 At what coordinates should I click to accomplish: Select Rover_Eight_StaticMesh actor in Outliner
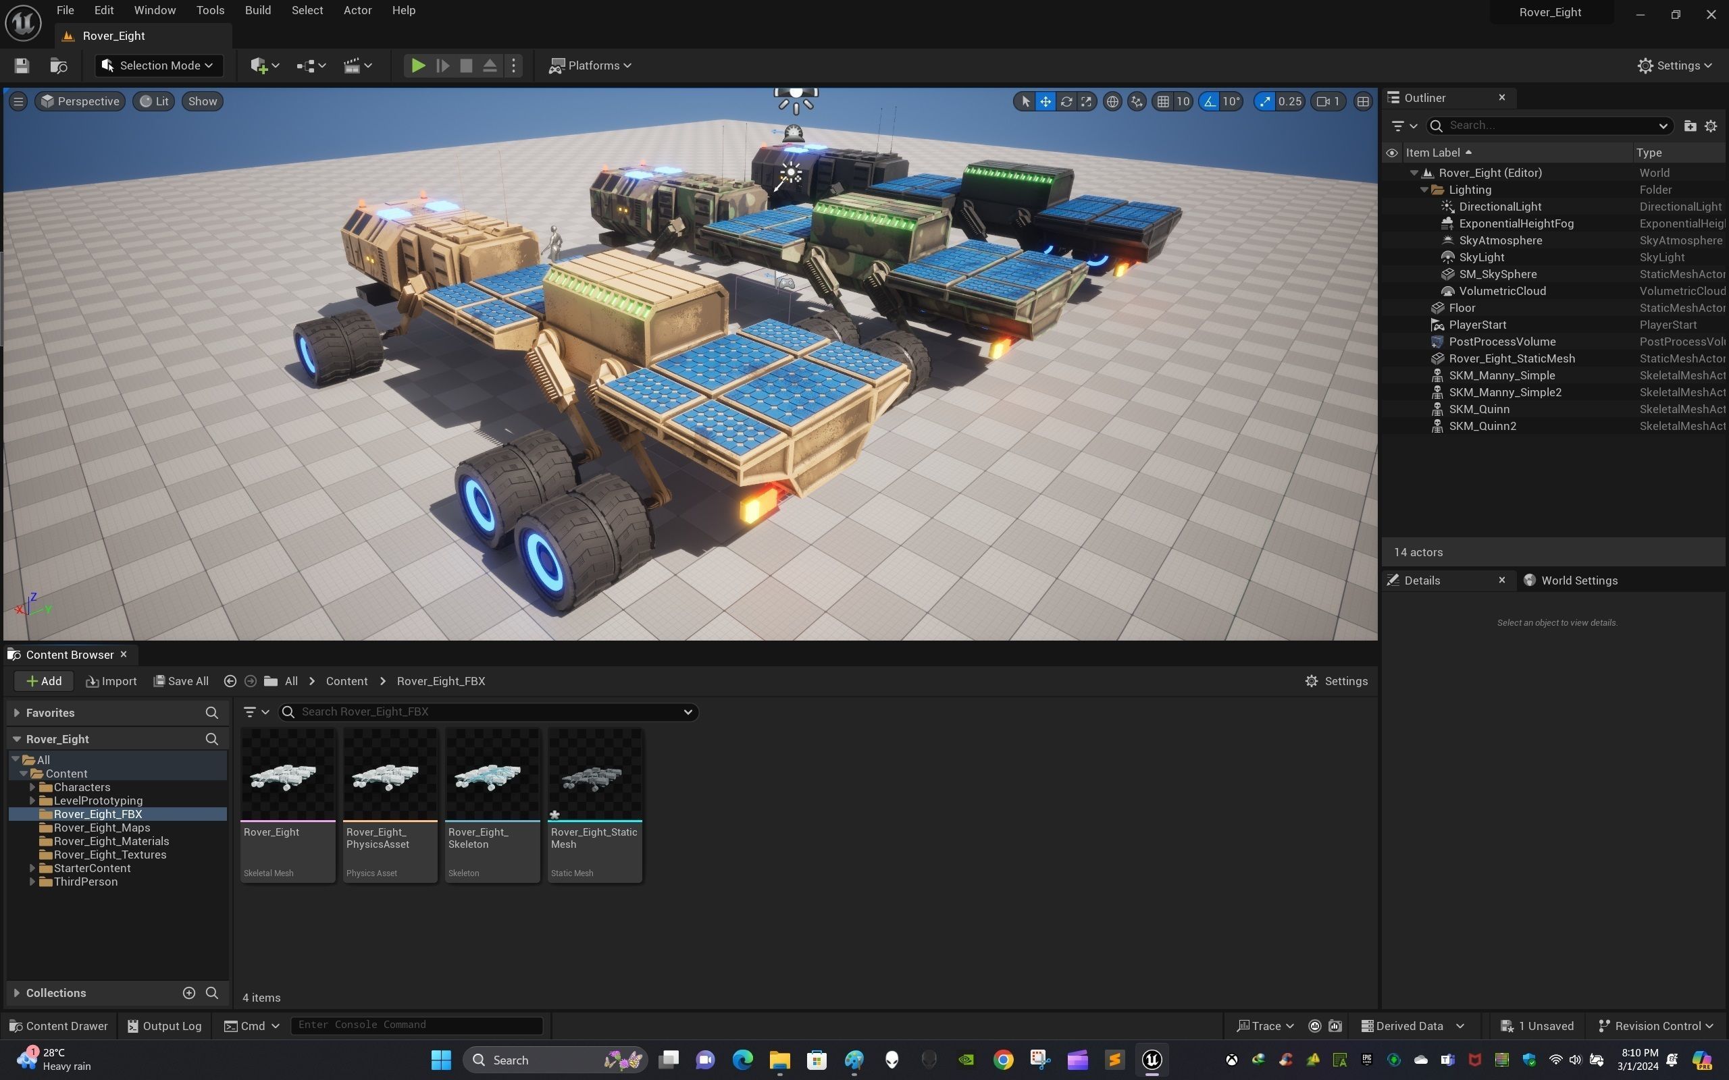pyautogui.click(x=1511, y=358)
